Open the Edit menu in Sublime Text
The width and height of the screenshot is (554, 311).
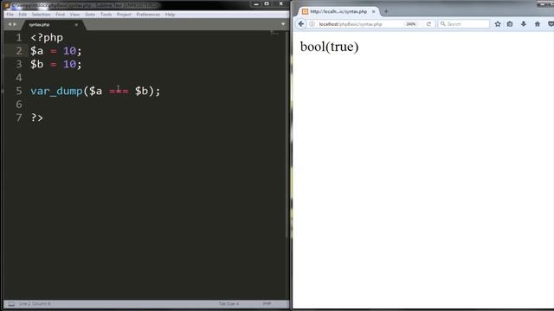coord(23,15)
